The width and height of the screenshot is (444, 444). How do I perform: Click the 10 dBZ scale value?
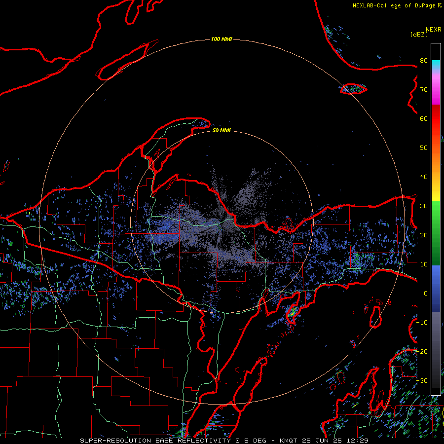point(424,264)
